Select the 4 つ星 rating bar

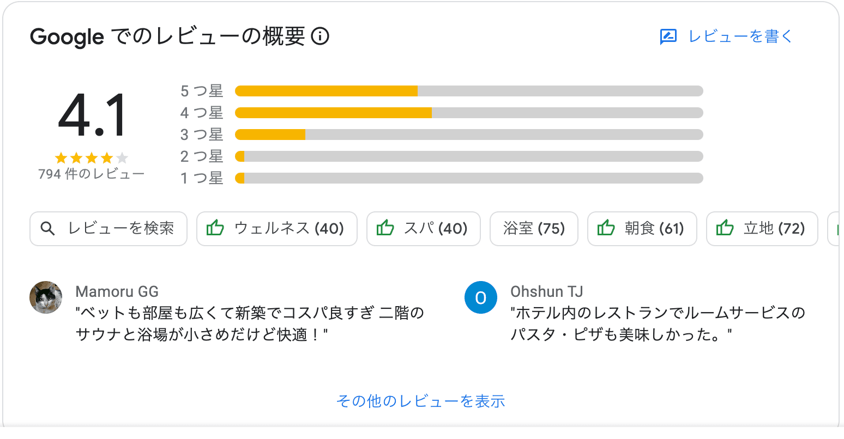pos(469,113)
